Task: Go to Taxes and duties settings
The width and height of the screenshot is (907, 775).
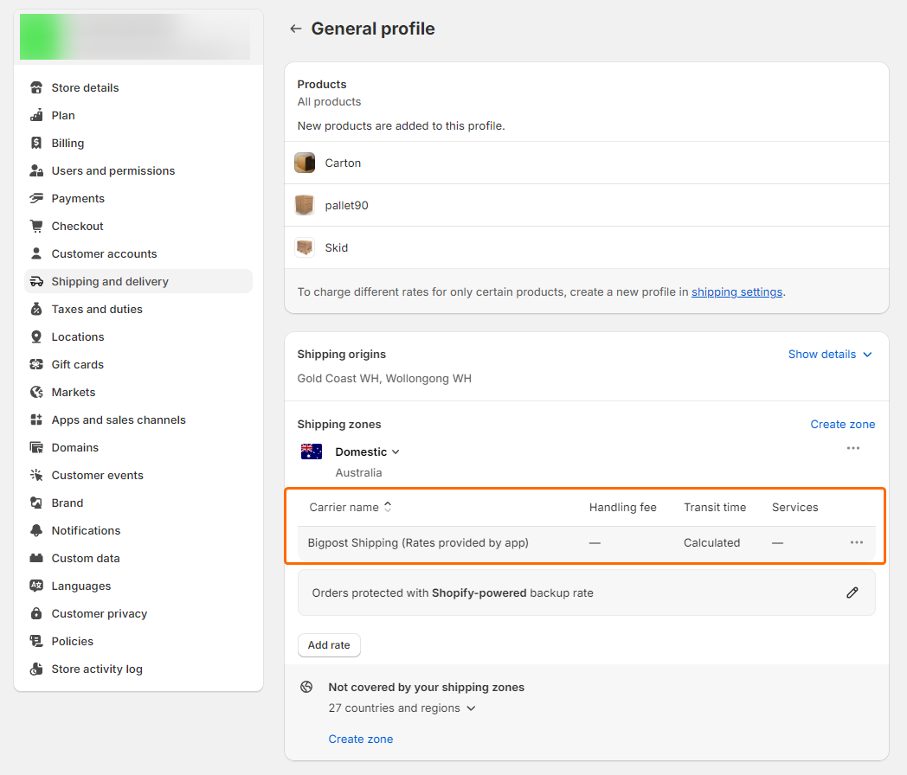Action: pyautogui.click(x=97, y=309)
